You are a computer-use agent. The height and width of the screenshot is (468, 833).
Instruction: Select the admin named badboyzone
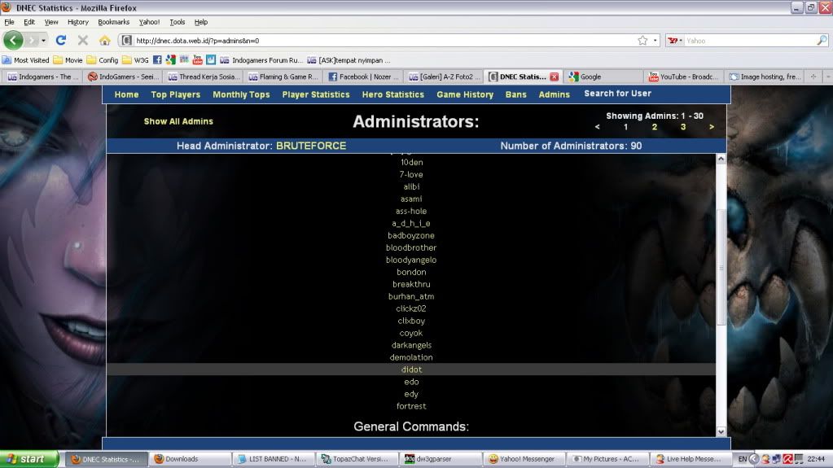411,235
